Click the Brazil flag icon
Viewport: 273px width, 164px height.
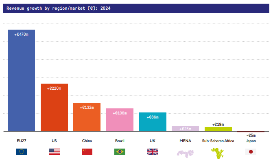pos(120,152)
